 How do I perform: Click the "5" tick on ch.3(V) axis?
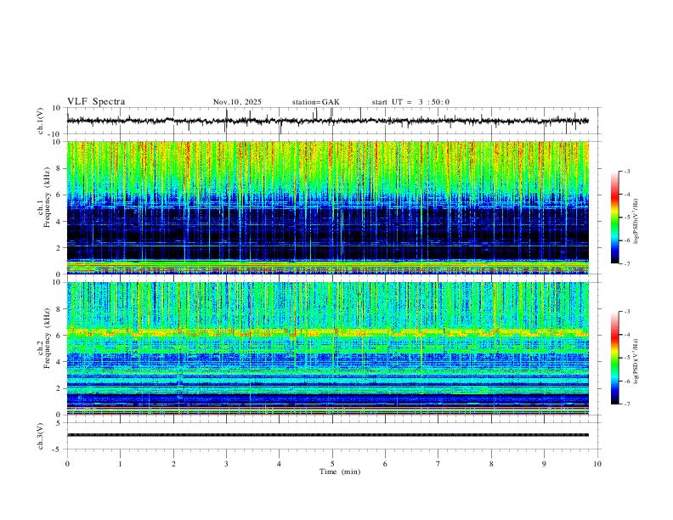coord(59,422)
